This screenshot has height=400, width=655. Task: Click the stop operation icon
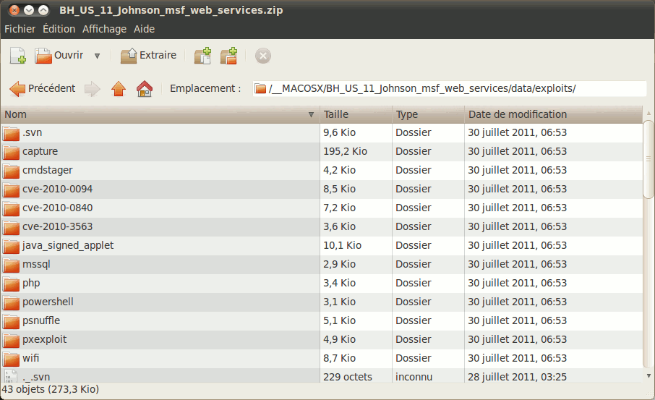[263, 56]
